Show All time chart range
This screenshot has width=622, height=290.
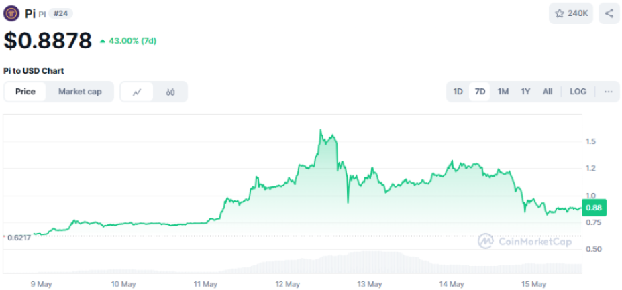548,92
